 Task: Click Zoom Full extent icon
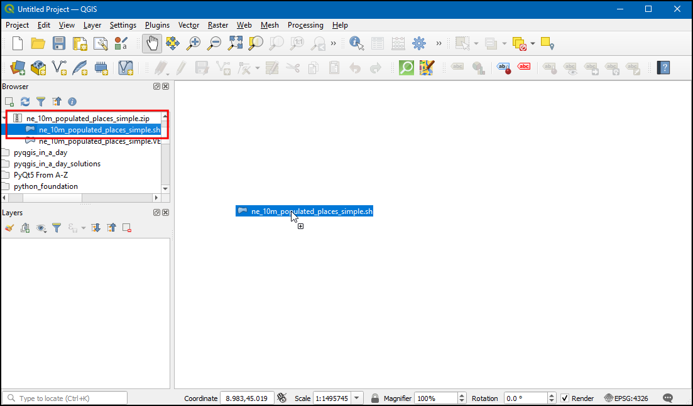[x=235, y=43]
